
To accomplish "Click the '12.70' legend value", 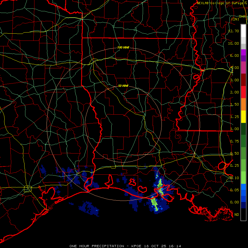I will pyautogui.click(x=233, y=31).
